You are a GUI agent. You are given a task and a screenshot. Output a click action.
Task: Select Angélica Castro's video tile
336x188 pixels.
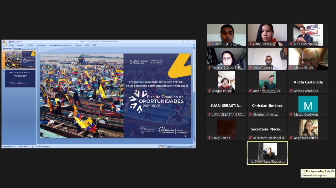click(x=308, y=129)
